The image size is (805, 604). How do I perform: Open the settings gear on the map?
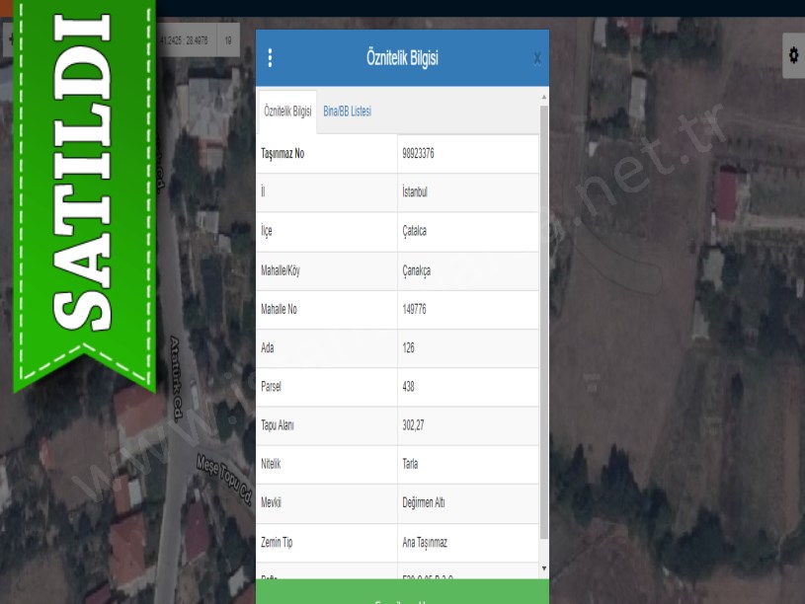coord(793,56)
